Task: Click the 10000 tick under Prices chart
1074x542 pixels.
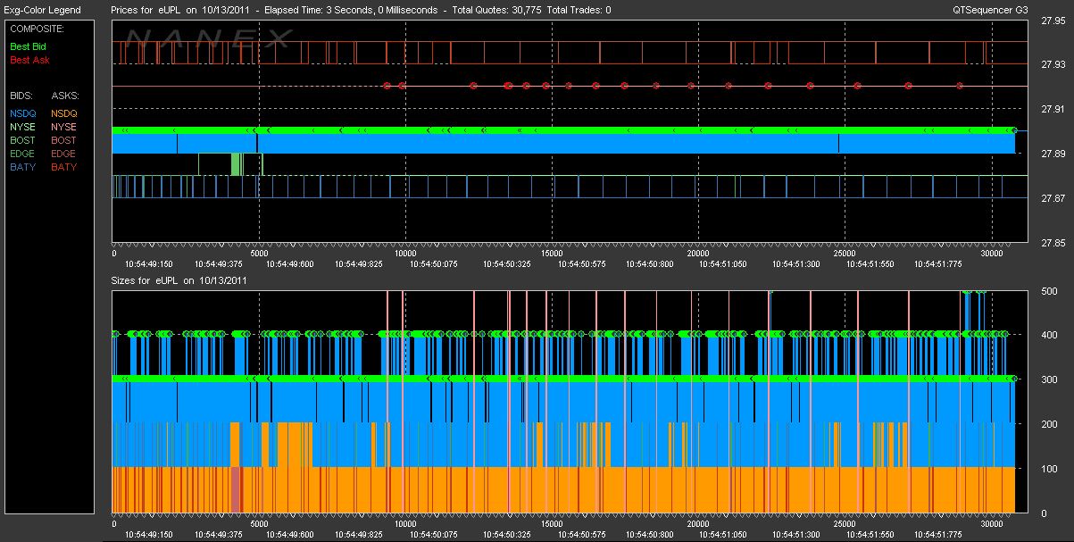Action: pyautogui.click(x=405, y=254)
